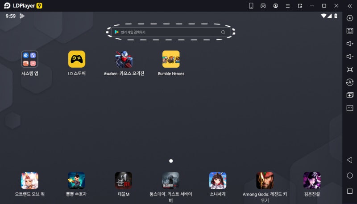Click the Play Store status bar icon
This screenshot has width=357, height=204.
coord(22,16)
